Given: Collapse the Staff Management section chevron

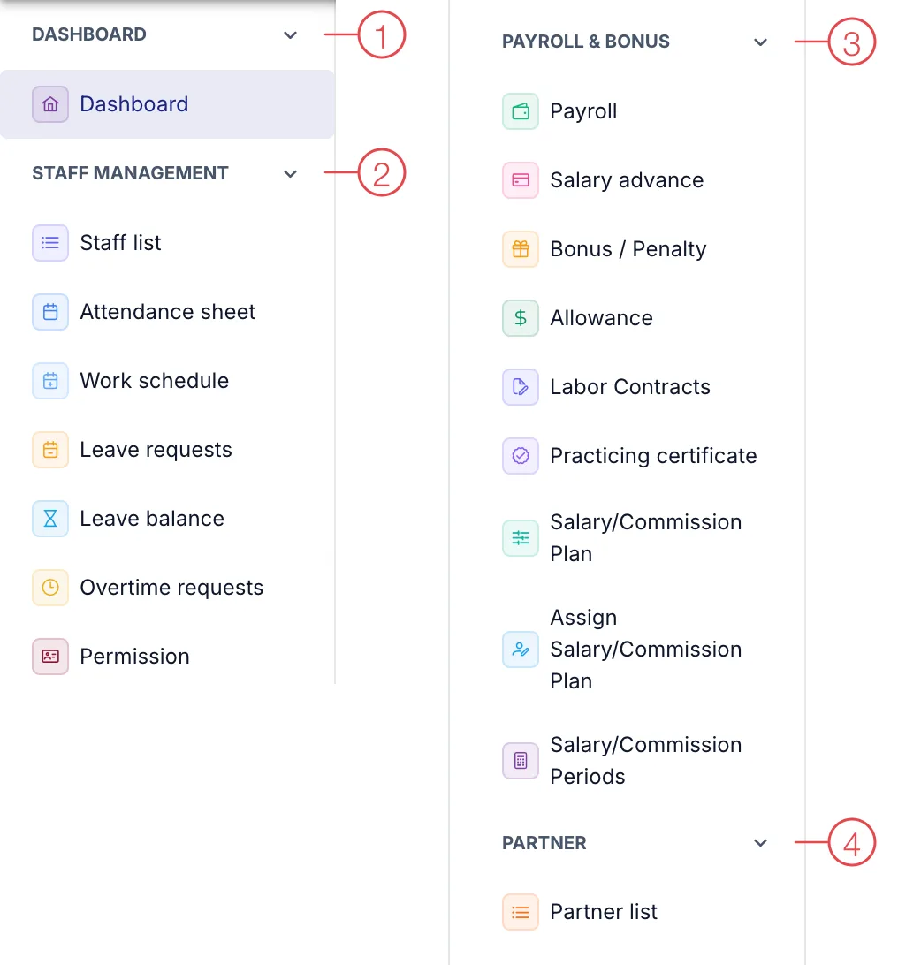Looking at the screenshot, I should tap(291, 173).
